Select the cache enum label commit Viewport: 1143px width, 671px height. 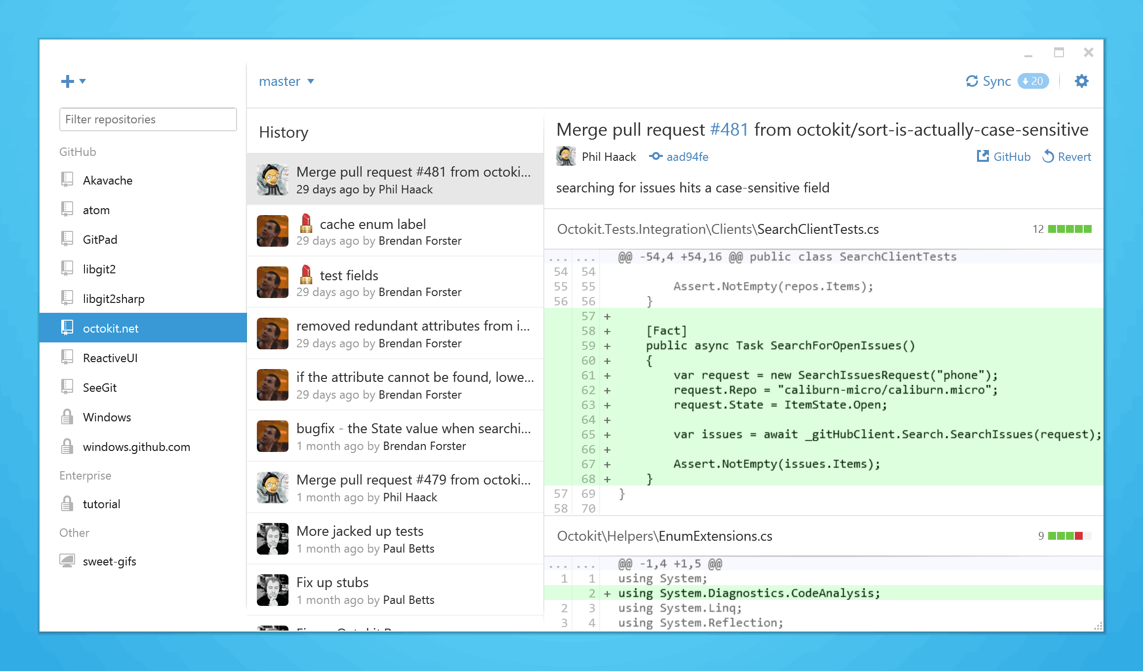[395, 231]
